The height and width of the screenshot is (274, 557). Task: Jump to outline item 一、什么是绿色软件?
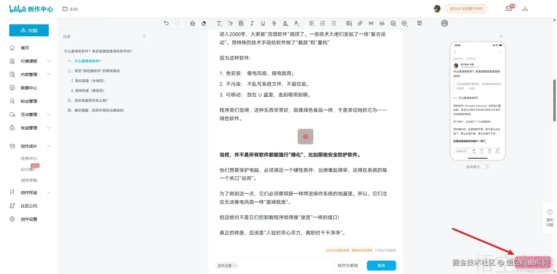click(84, 61)
